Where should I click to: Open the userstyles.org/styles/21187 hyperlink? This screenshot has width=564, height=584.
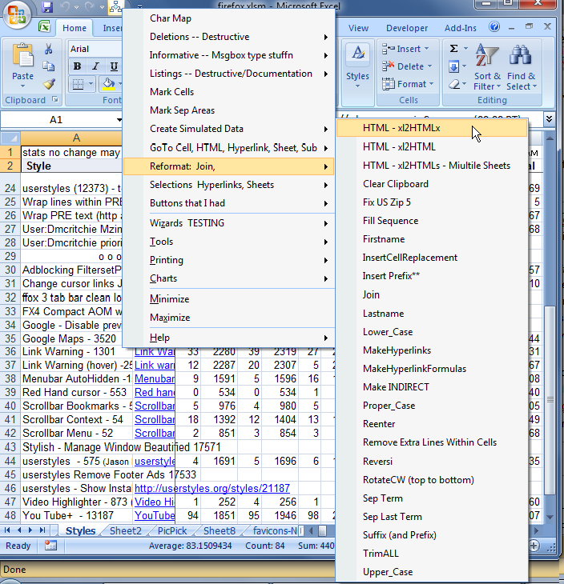coord(211,488)
